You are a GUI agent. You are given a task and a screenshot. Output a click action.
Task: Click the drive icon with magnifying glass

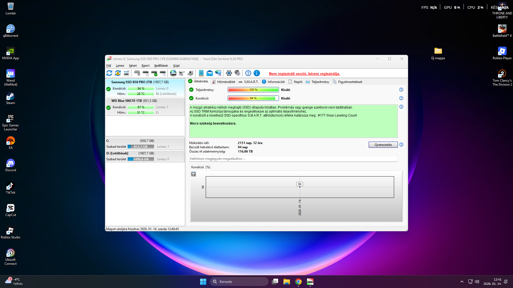163,73
